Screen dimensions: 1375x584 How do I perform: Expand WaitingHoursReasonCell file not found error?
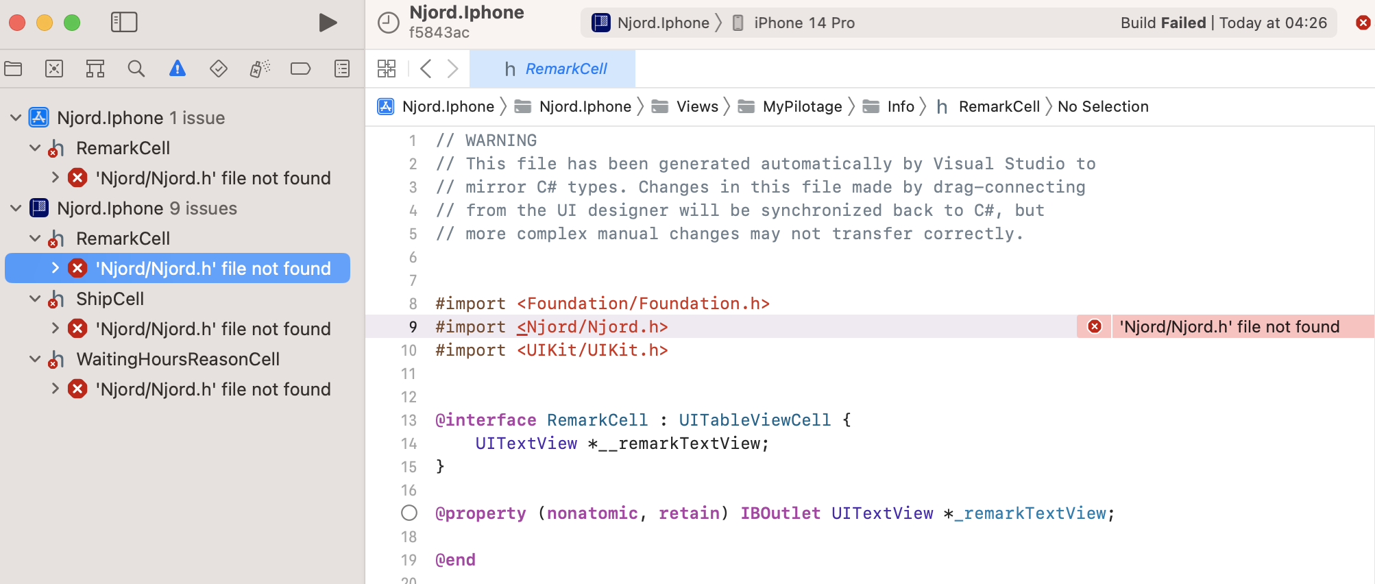[55, 389]
